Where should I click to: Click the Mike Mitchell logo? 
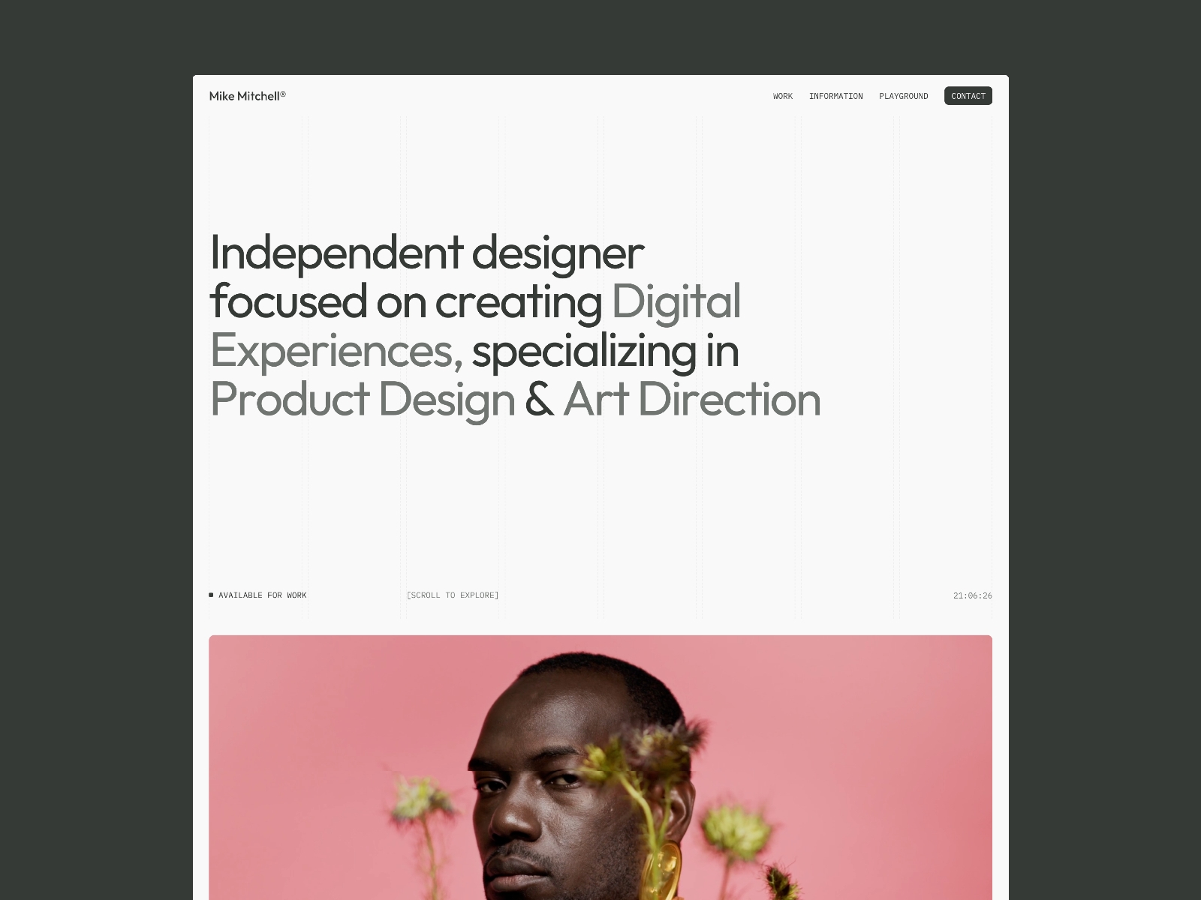(x=247, y=96)
